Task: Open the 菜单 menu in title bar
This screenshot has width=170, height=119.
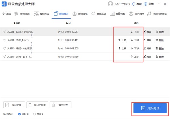Action: [149, 4]
